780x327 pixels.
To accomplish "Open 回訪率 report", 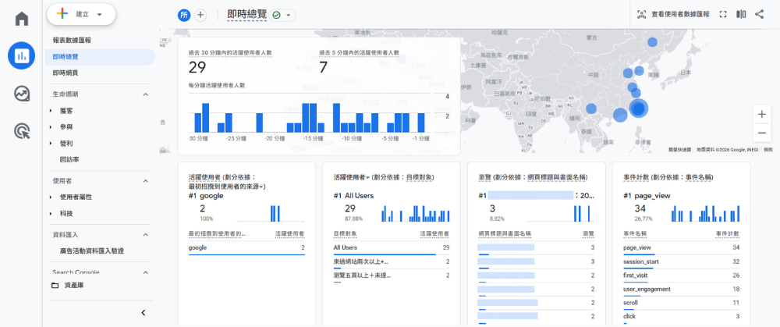I will coord(69,160).
